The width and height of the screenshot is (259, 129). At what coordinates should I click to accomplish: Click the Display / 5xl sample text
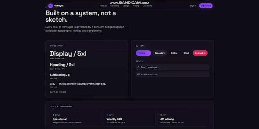68,53
